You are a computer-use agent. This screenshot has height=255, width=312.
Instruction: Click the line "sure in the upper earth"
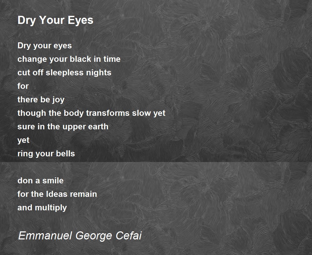[63, 127]
